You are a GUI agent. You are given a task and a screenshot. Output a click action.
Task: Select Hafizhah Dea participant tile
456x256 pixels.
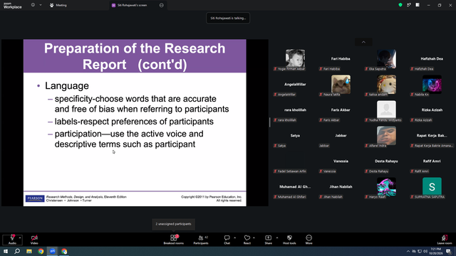tap(432, 59)
